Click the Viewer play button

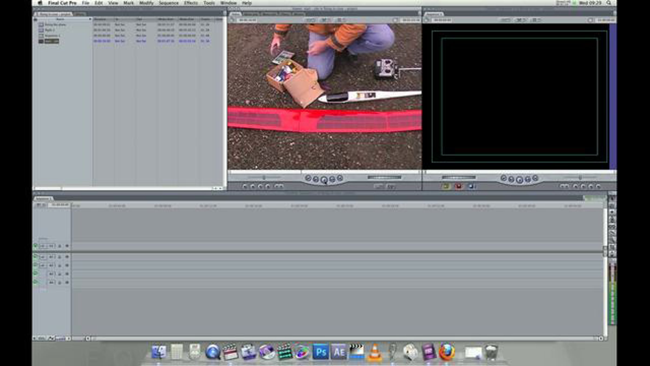[324, 179]
